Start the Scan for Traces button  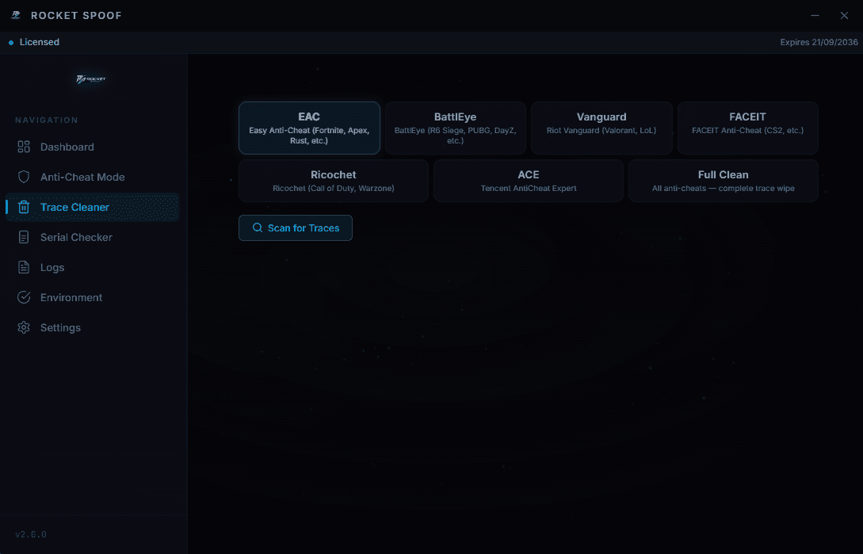pos(296,227)
